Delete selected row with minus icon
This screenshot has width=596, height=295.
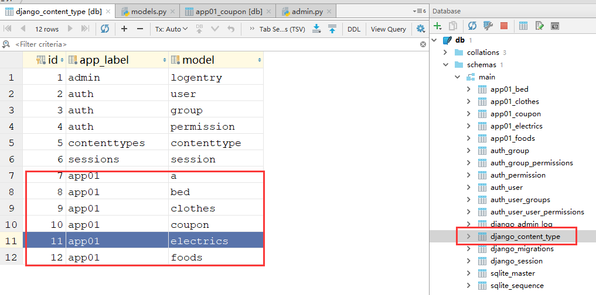[x=140, y=29]
